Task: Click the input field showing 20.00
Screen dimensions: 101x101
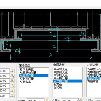Action: (x=5, y=91)
